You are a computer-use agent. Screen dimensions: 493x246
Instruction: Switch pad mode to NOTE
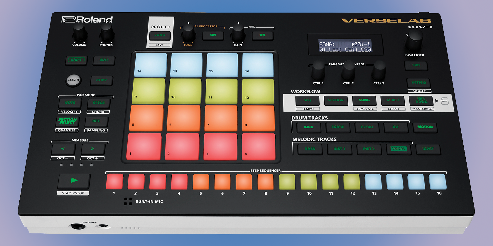click(x=70, y=103)
